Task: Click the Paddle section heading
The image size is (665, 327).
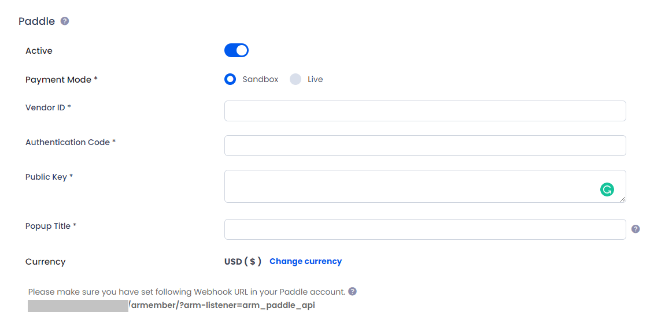Action: tap(37, 21)
